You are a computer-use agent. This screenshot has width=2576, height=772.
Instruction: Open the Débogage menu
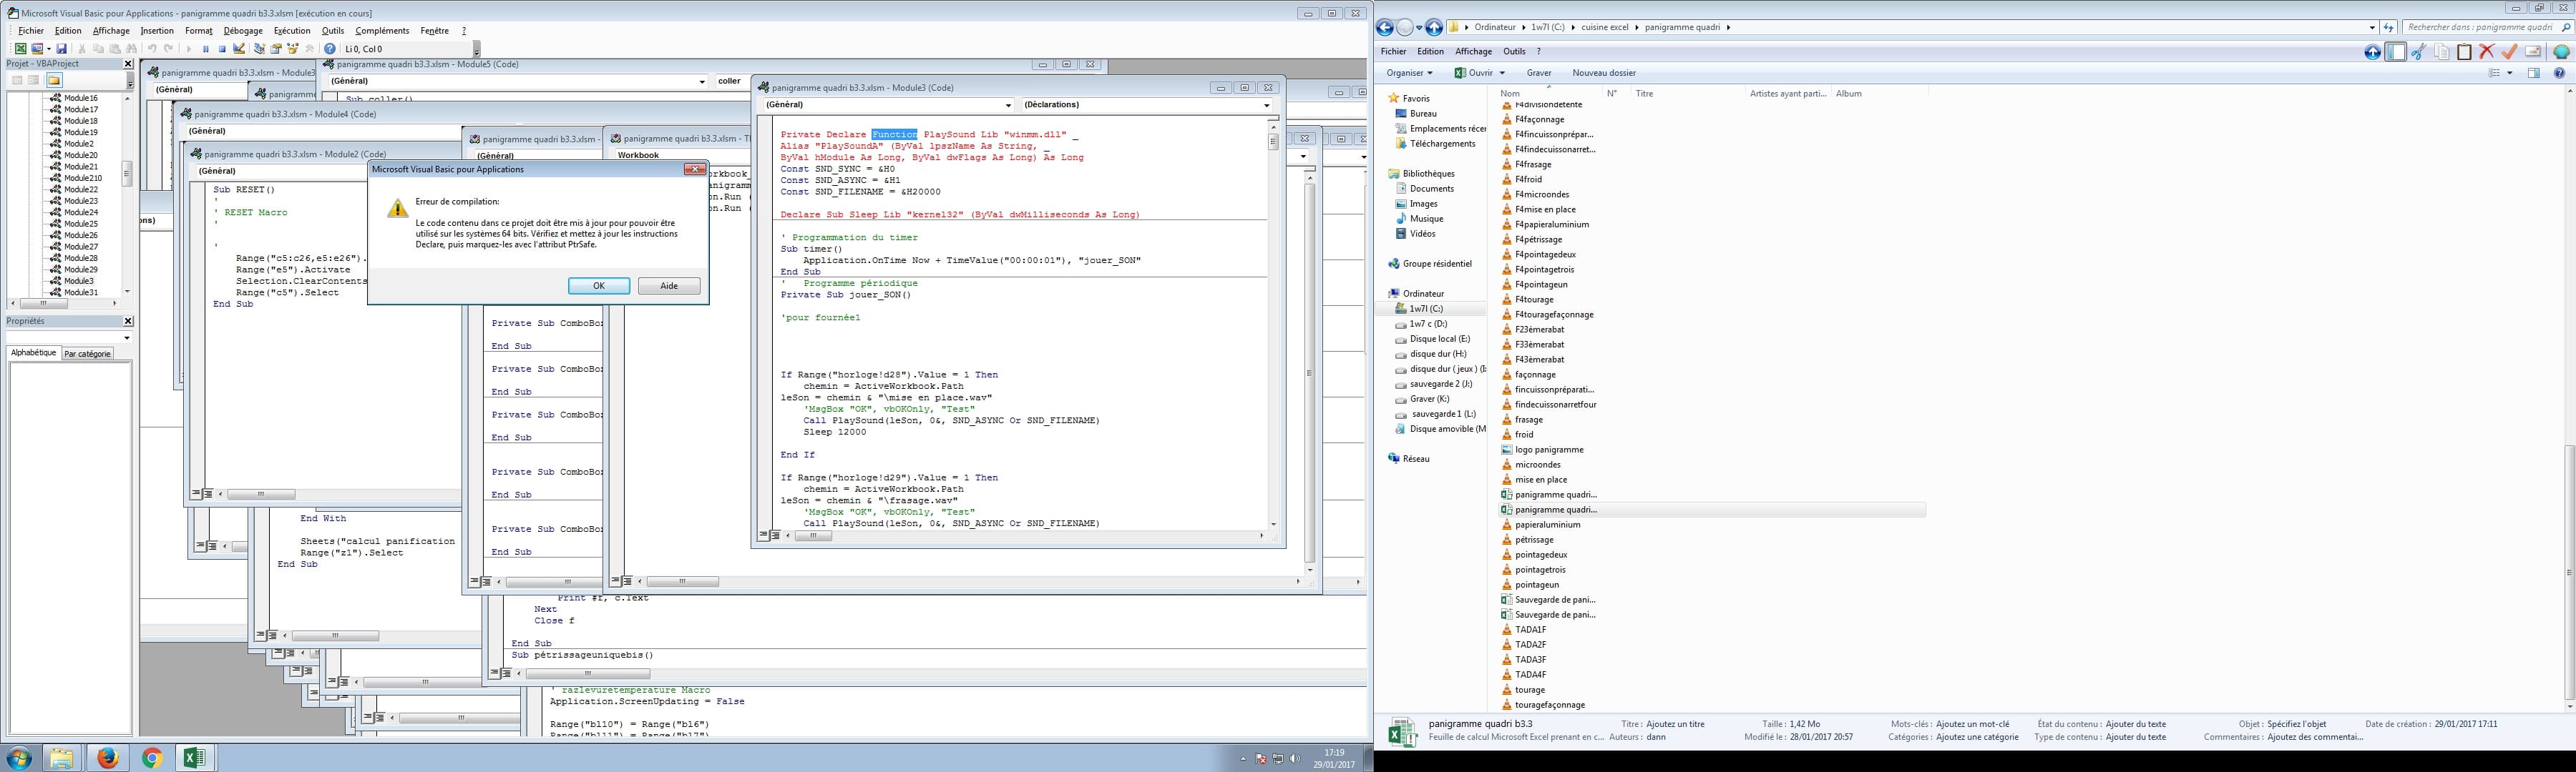[243, 31]
